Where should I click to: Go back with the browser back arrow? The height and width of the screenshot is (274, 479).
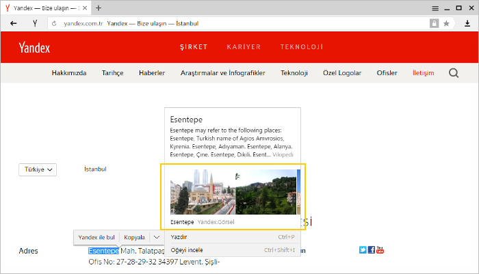(13, 23)
